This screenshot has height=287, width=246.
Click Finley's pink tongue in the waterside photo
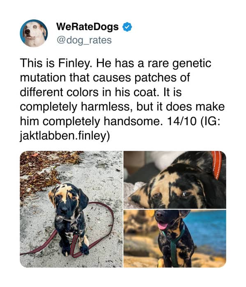(x=162, y=226)
